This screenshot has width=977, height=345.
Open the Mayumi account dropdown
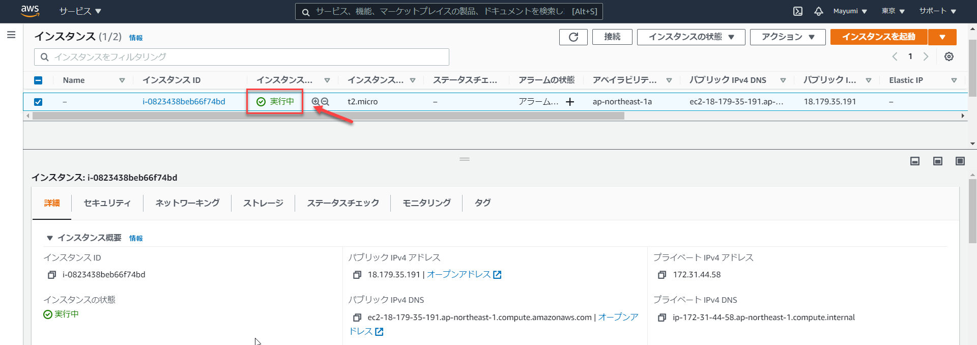[x=850, y=11]
